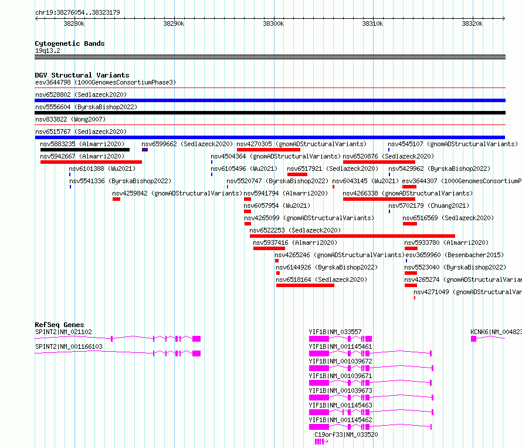Select the nsv6101388 Wu2021 variant label
This screenshot has width=522, height=448.
tap(102, 169)
